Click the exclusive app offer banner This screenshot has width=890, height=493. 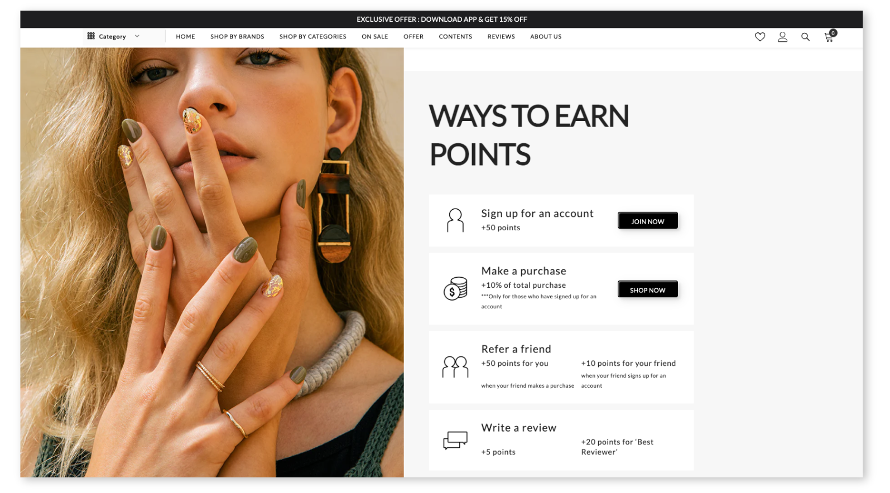[441, 19]
